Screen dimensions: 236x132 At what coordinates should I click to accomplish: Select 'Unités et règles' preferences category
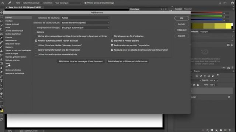tap(11, 54)
